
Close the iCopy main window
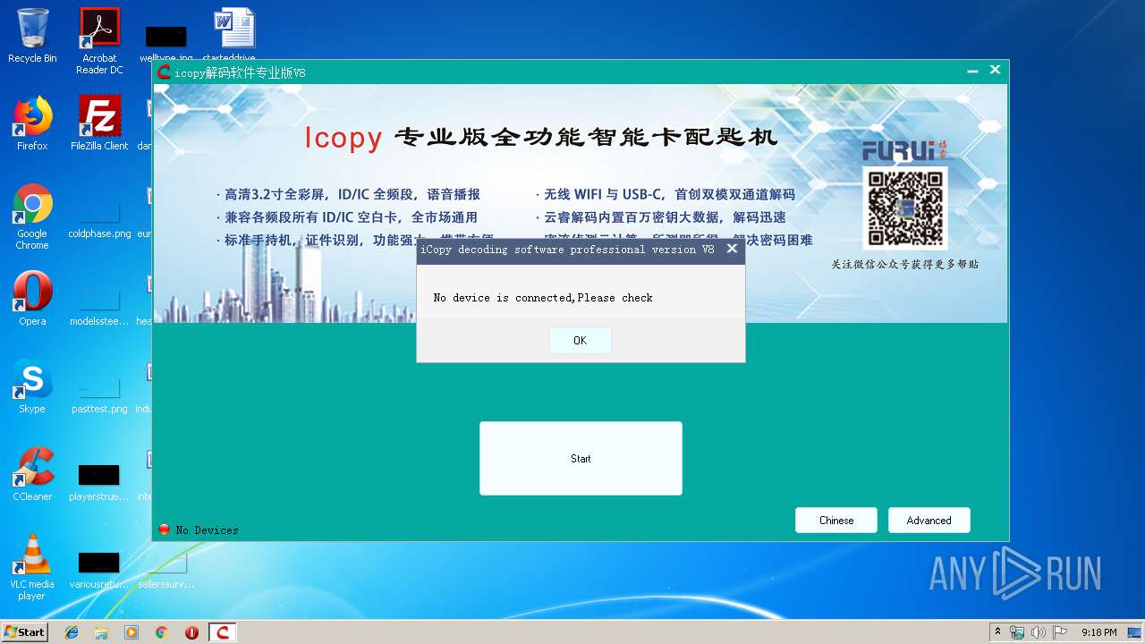[x=995, y=70]
